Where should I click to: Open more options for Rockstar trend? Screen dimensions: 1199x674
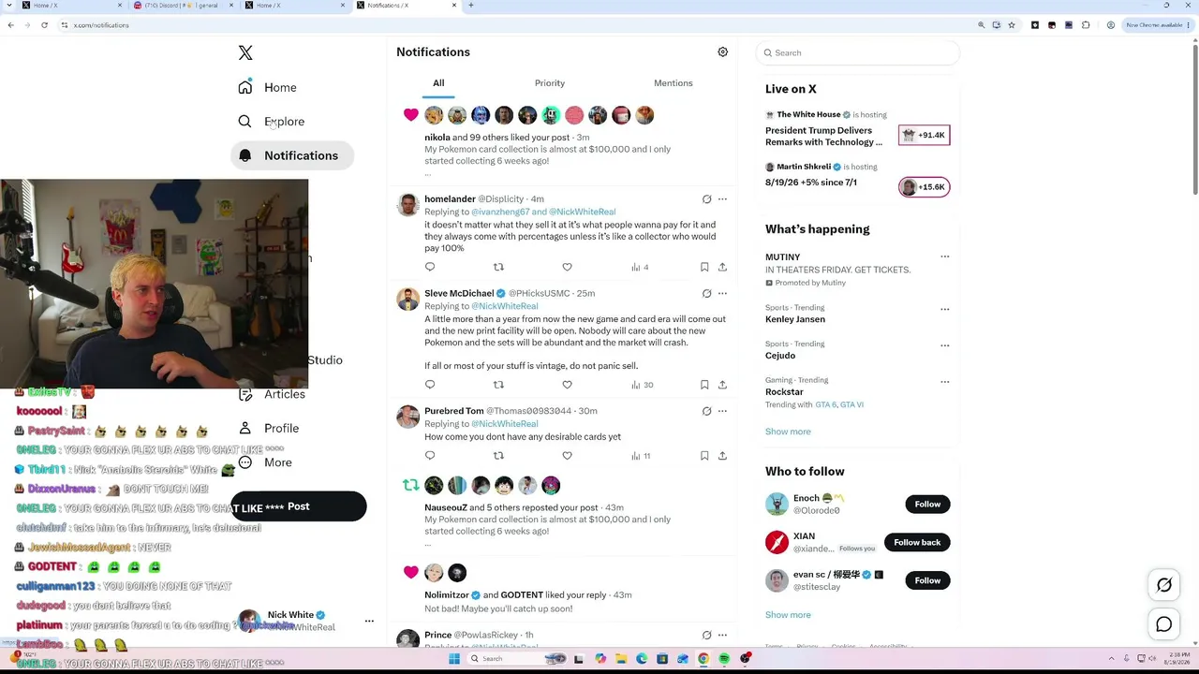[x=944, y=382]
